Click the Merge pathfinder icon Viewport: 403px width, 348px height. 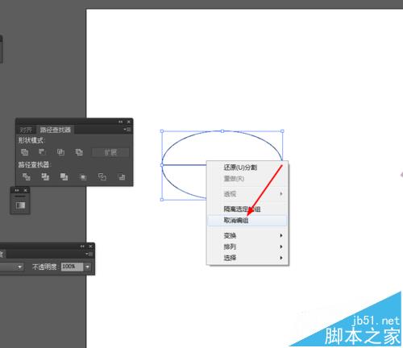click(64, 176)
